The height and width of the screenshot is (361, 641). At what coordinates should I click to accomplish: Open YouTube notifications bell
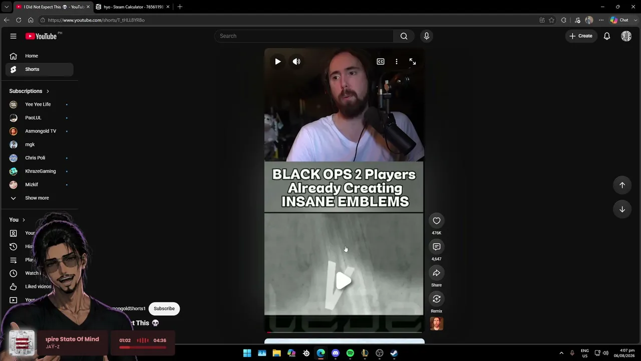pyautogui.click(x=607, y=36)
